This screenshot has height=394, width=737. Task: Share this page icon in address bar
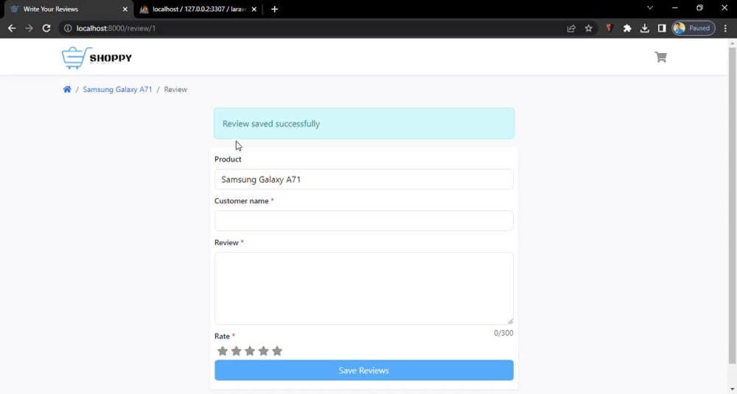coord(571,28)
